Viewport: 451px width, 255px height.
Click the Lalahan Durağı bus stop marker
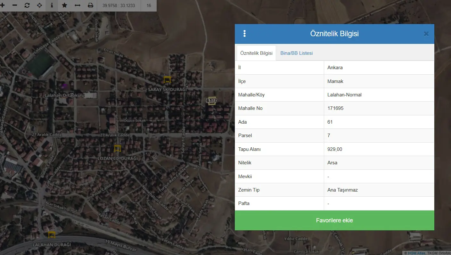coord(52,235)
